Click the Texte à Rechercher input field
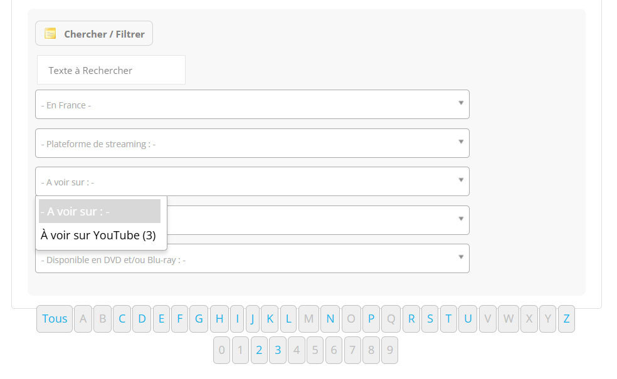The image size is (617, 379). pyautogui.click(x=111, y=70)
